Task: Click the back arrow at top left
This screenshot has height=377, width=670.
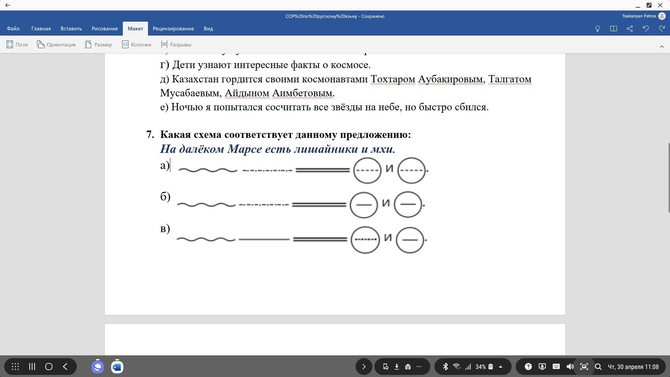Action: 8,5
